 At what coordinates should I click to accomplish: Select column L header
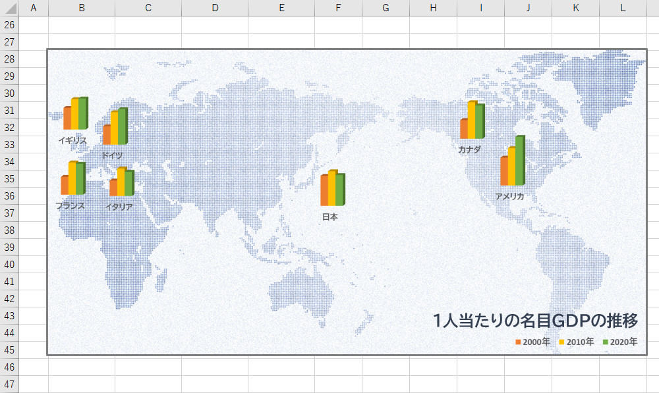click(x=623, y=8)
